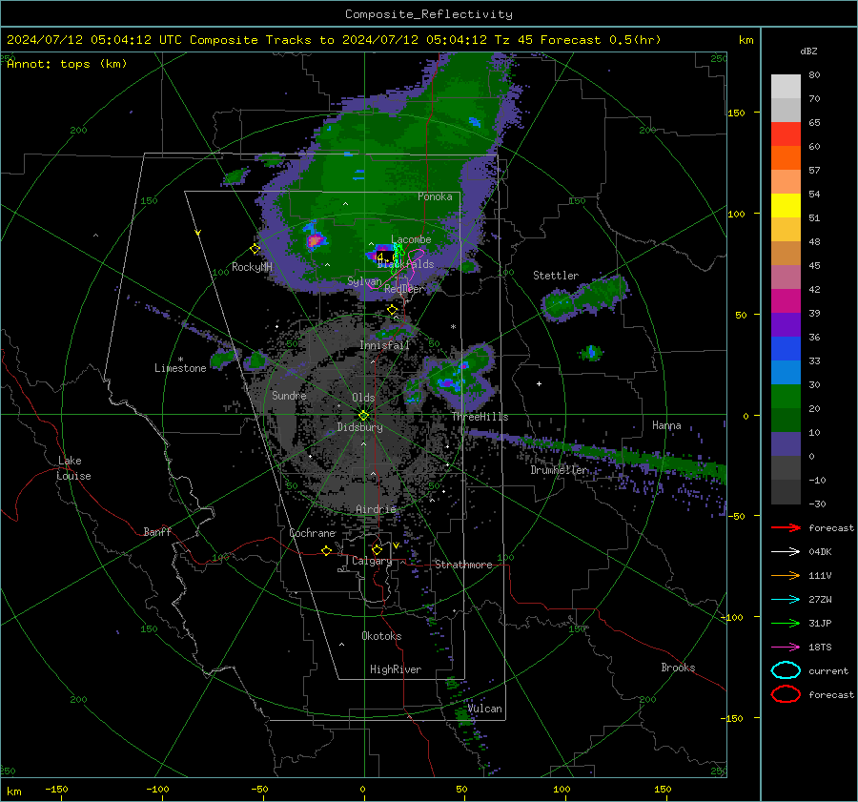Click the Olds city label
Screen dimensions: 858x802
point(363,398)
